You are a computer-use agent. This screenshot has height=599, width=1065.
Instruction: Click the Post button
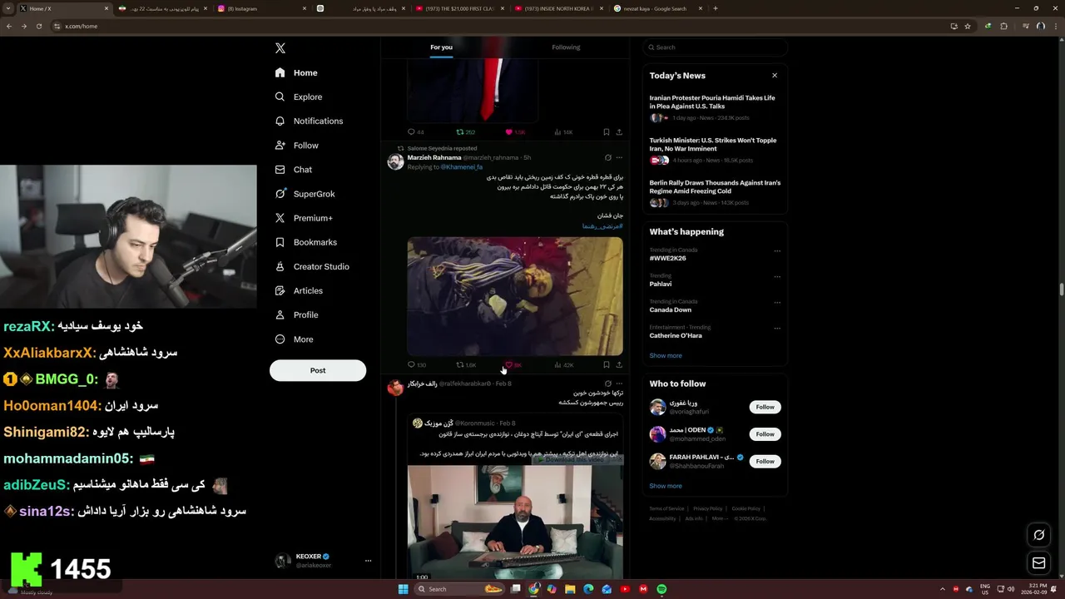click(x=318, y=370)
